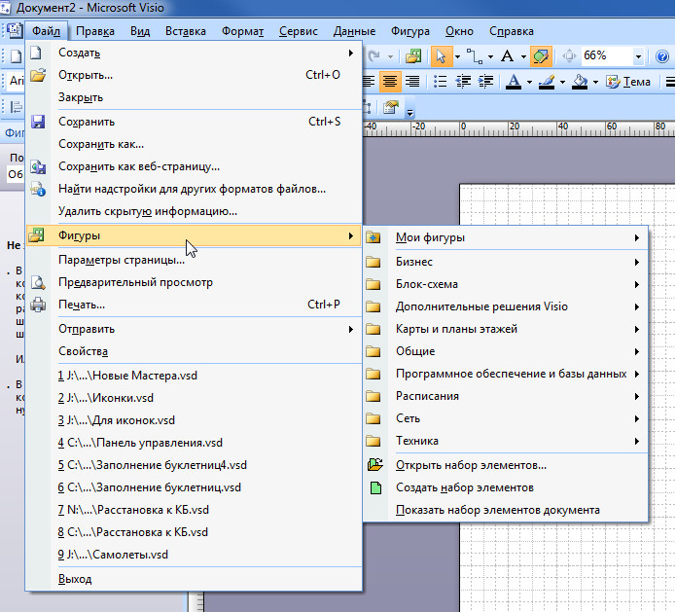Choose Сохранить как веб-страницу...

point(194,166)
